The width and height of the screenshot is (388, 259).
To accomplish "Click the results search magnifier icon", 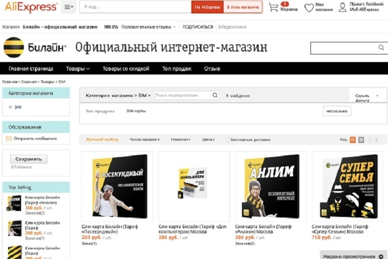I will point(215,95).
